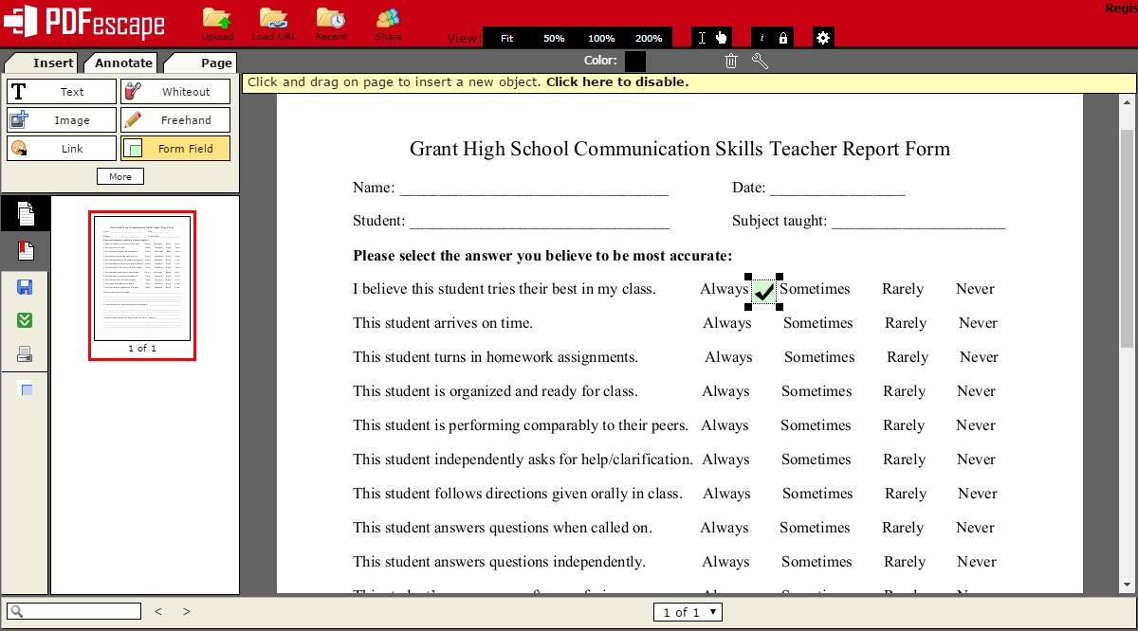Select the hand pan tool icon

coord(721,38)
